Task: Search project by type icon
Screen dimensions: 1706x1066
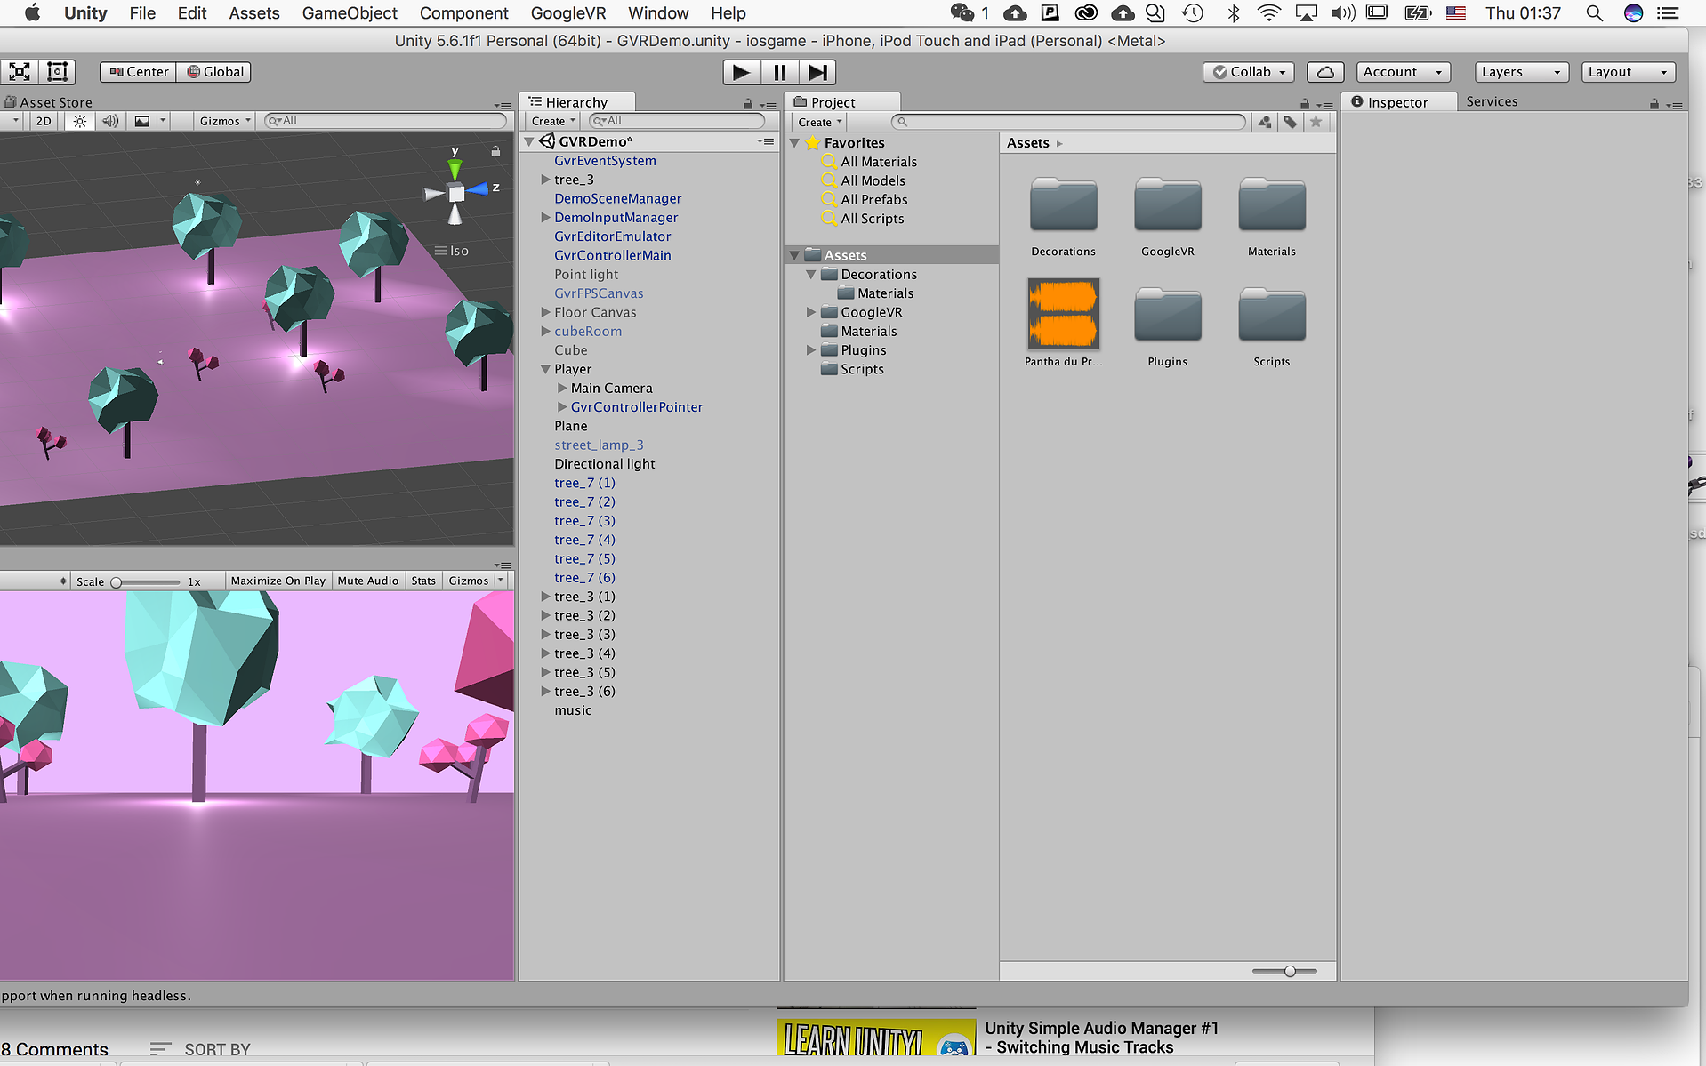Action: (1264, 122)
